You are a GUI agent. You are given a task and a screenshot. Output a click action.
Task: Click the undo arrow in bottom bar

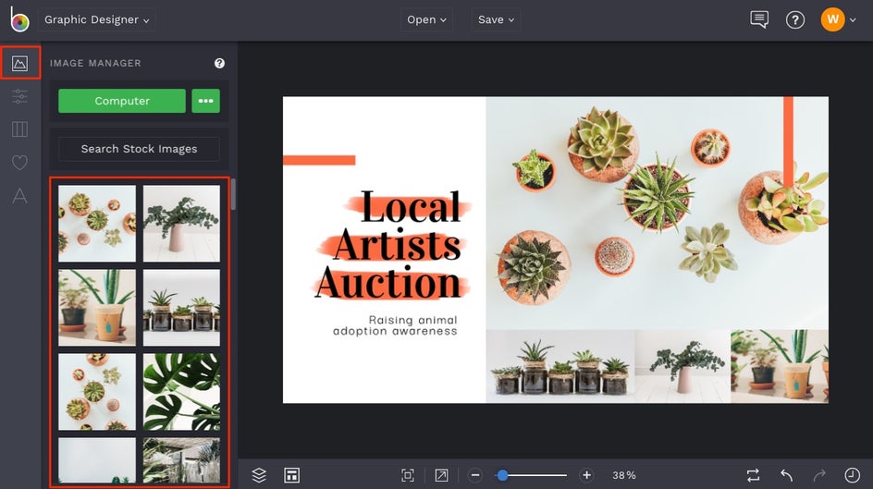786,475
